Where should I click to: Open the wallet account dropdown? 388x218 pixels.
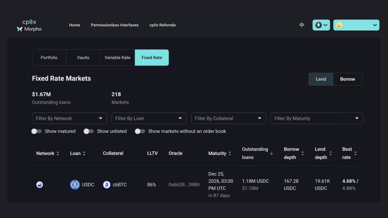click(x=356, y=25)
